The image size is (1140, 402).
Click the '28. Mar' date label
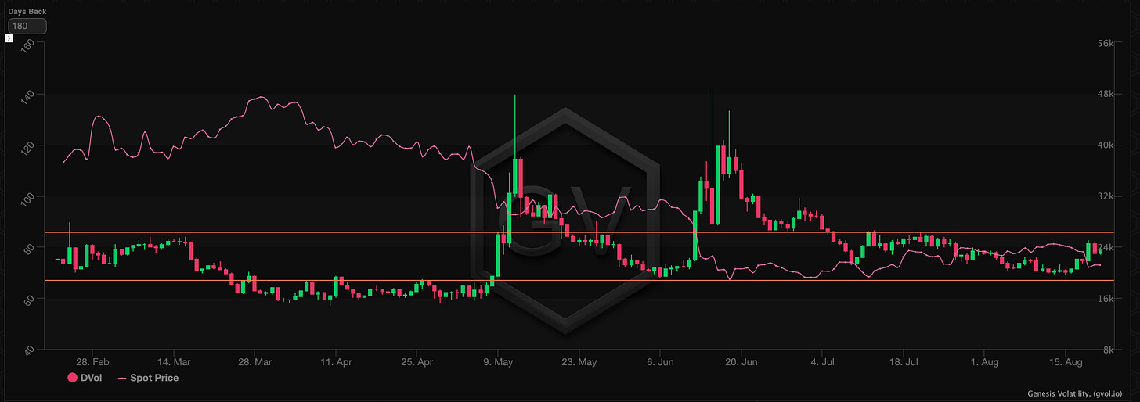tap(254, 363)
